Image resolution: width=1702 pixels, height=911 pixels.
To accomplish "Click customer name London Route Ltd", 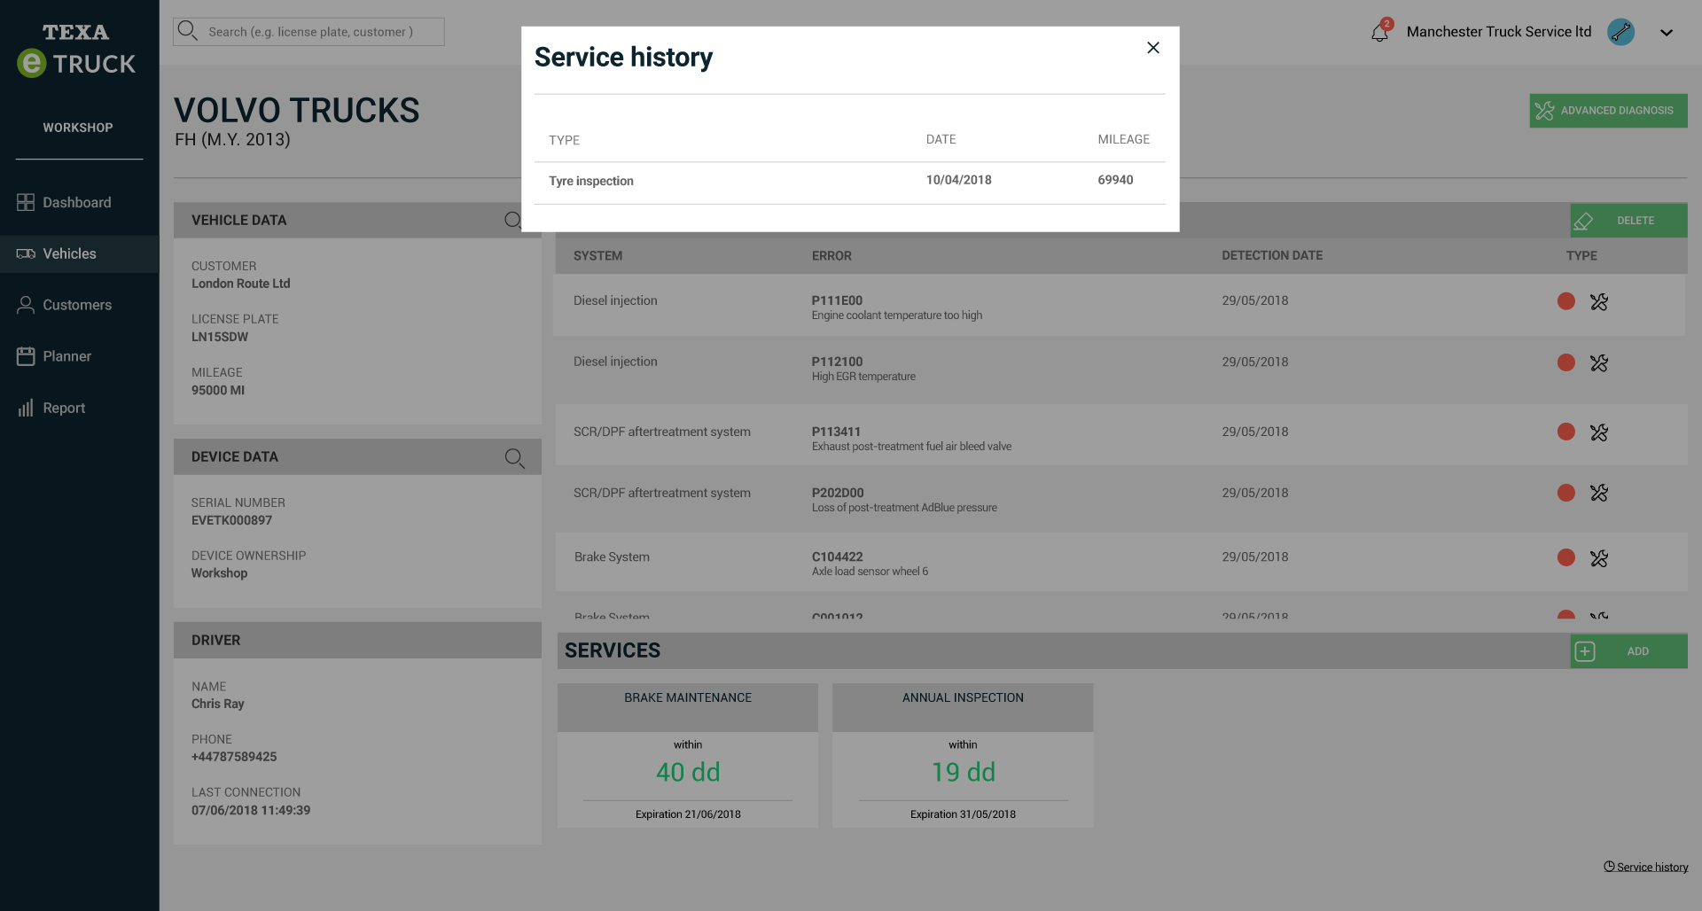I will [x=240, y=284].
